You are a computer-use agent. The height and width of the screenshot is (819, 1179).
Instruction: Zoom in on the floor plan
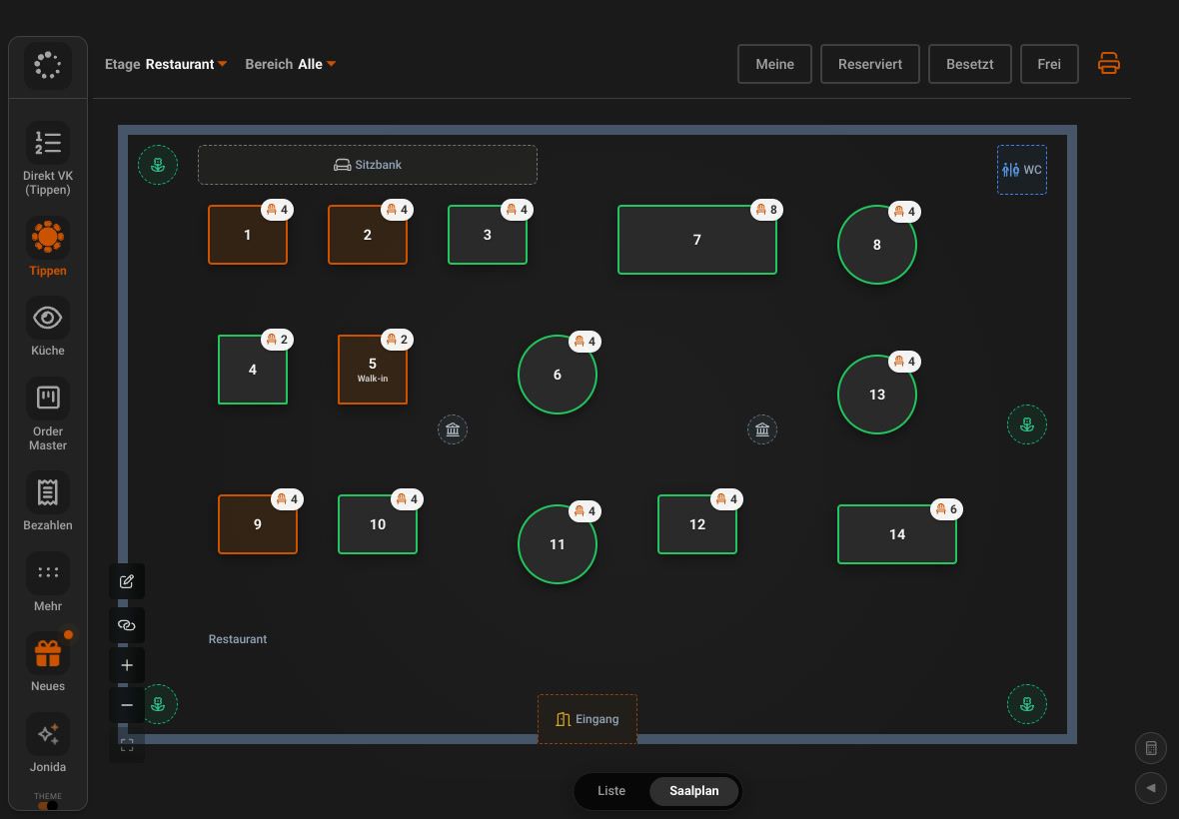tap(126, 665)
